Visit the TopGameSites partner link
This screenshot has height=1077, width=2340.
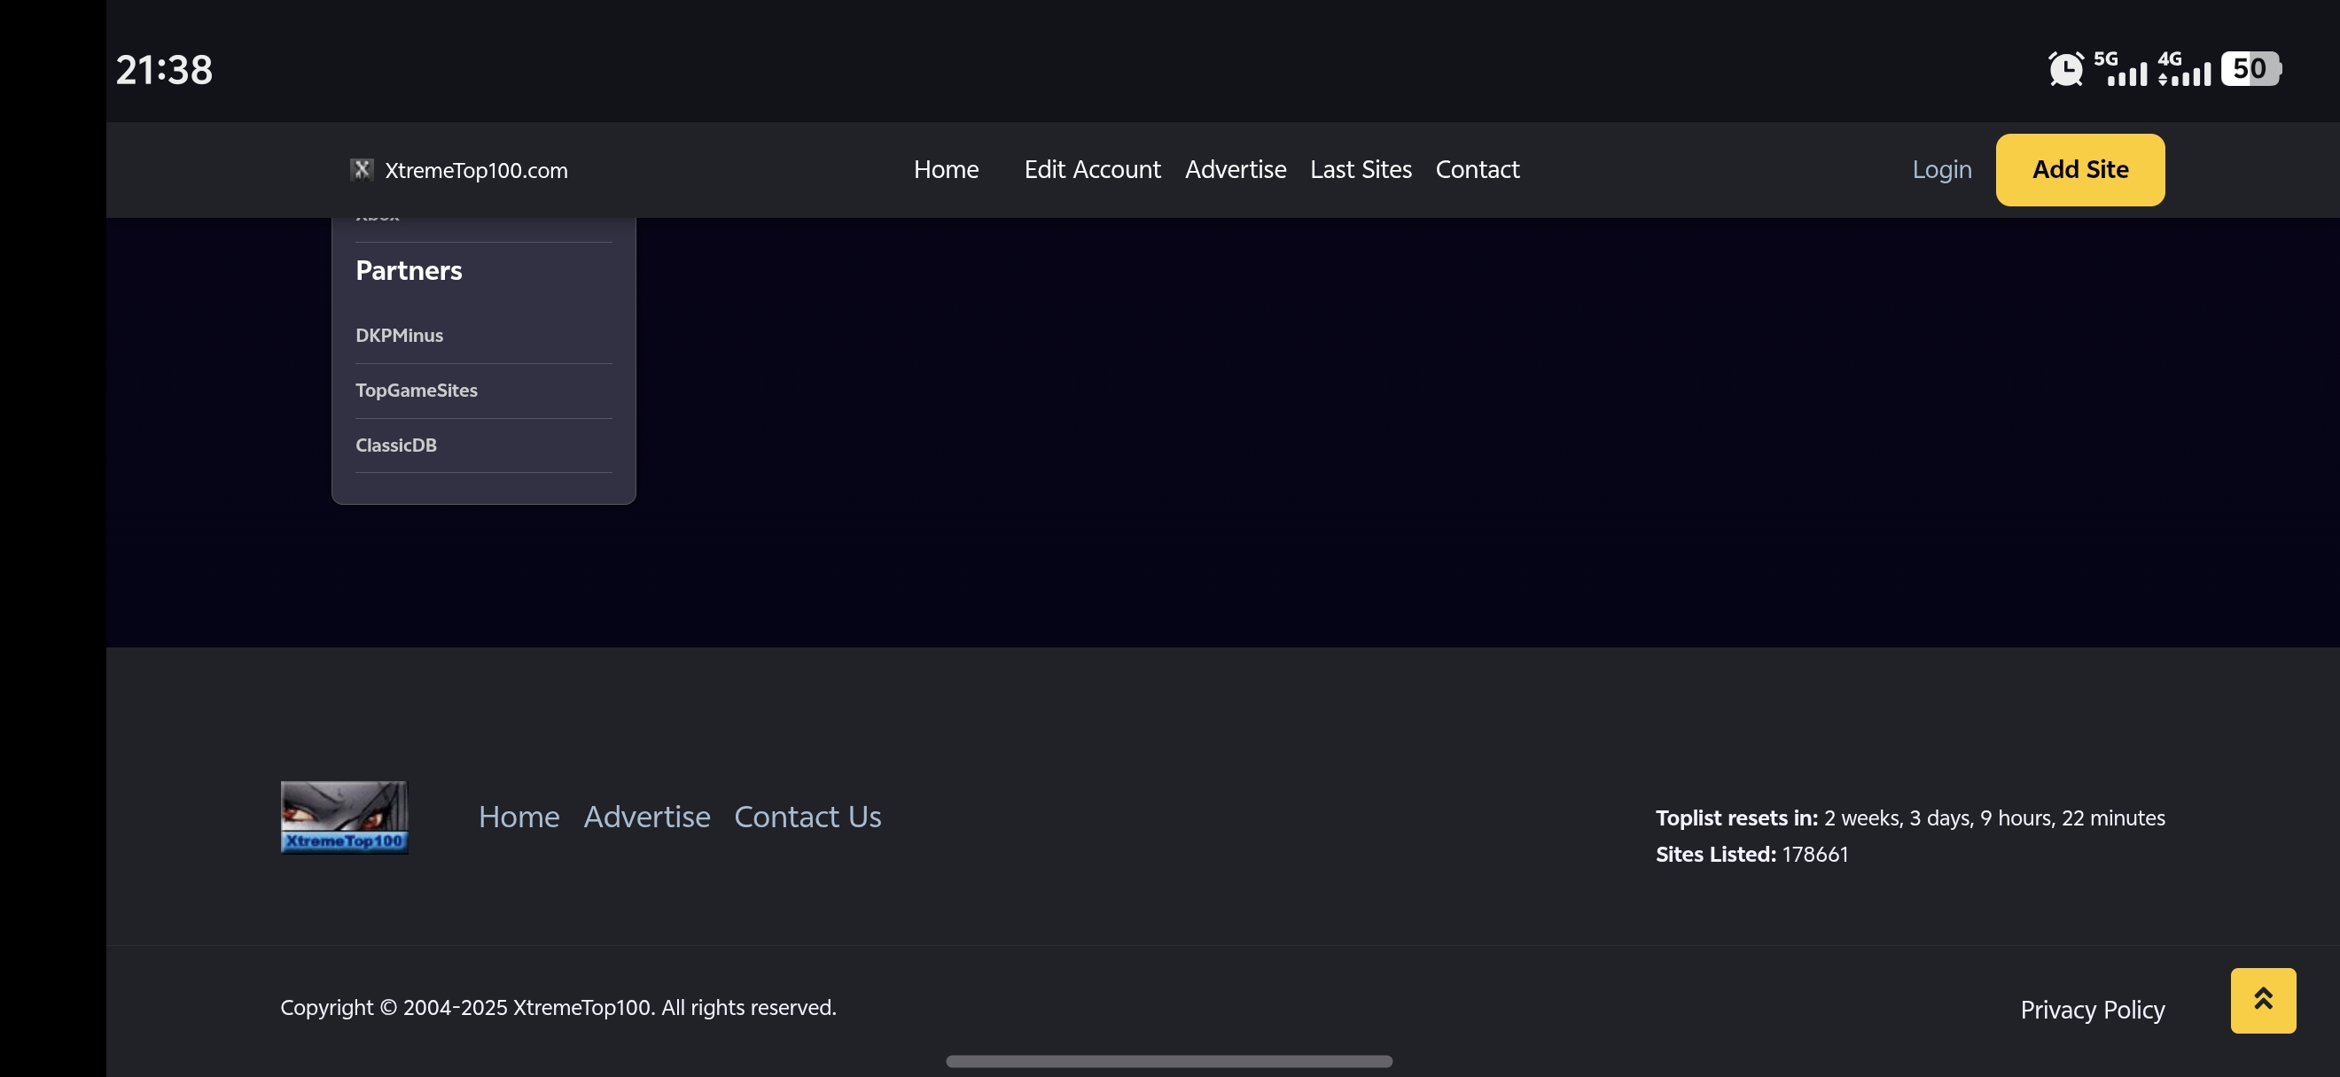[416, 391]
